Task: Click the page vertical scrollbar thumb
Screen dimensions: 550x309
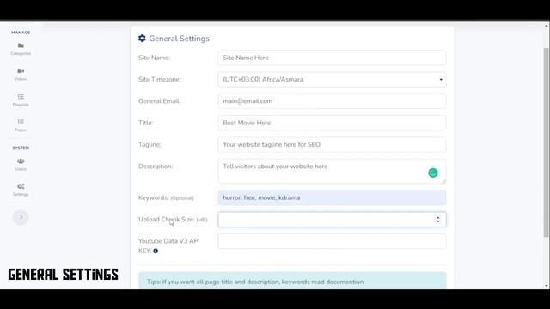Action: pos(547,142)
